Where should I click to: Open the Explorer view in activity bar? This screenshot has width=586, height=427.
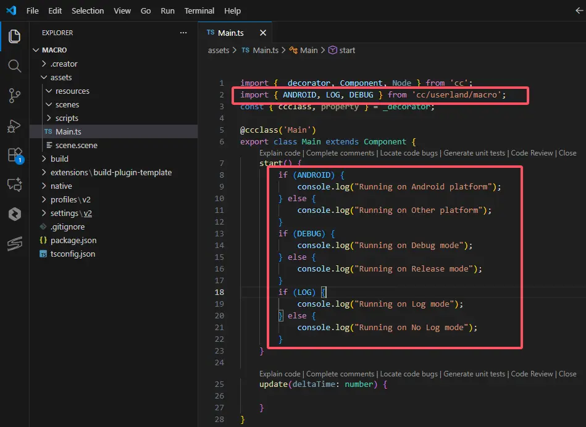14,36
